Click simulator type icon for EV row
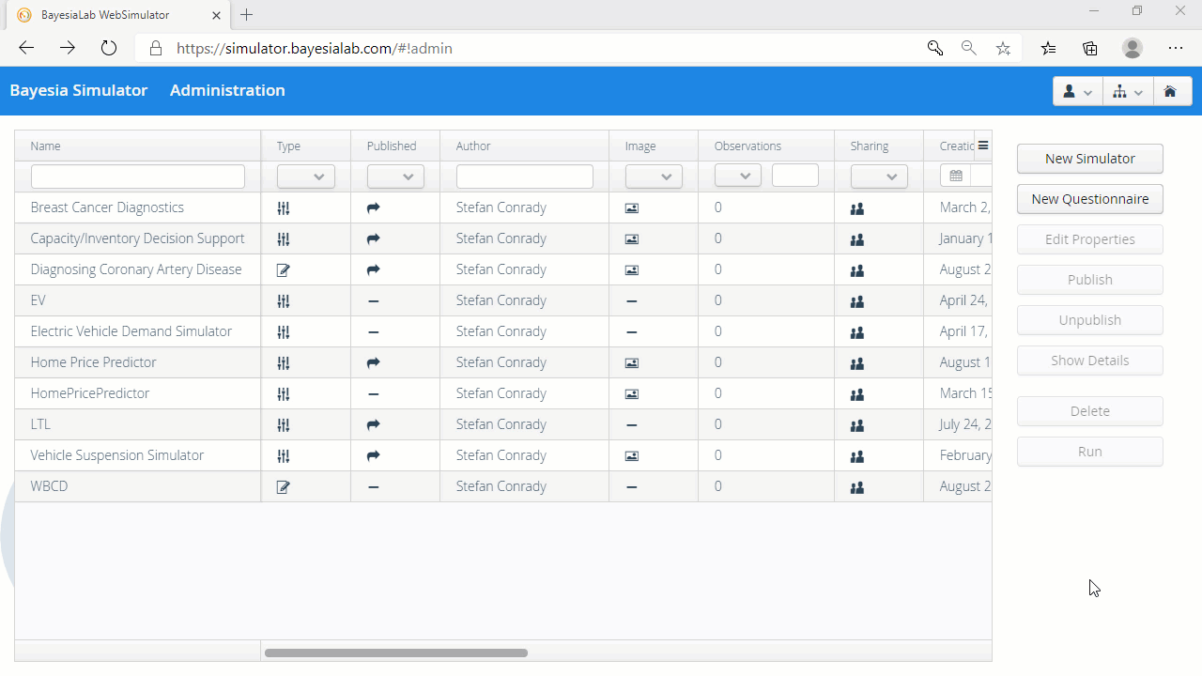The height and width of the screenshot is (676, 1202). click(284, 301)
